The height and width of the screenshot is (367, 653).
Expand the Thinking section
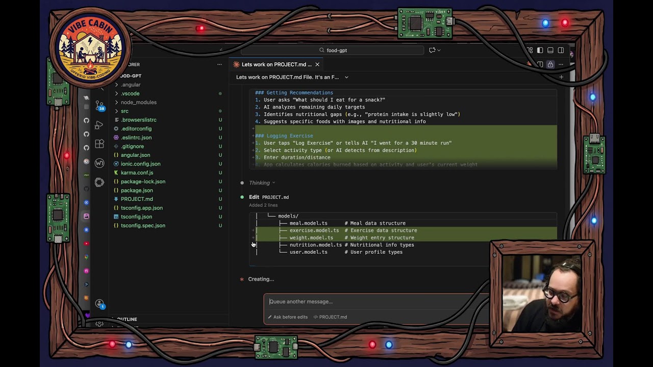point(262,182)
